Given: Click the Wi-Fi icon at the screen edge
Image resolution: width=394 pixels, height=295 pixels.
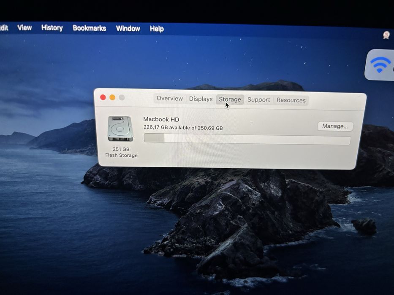Looking at the screenshot, I should click(x=381, y=64).
